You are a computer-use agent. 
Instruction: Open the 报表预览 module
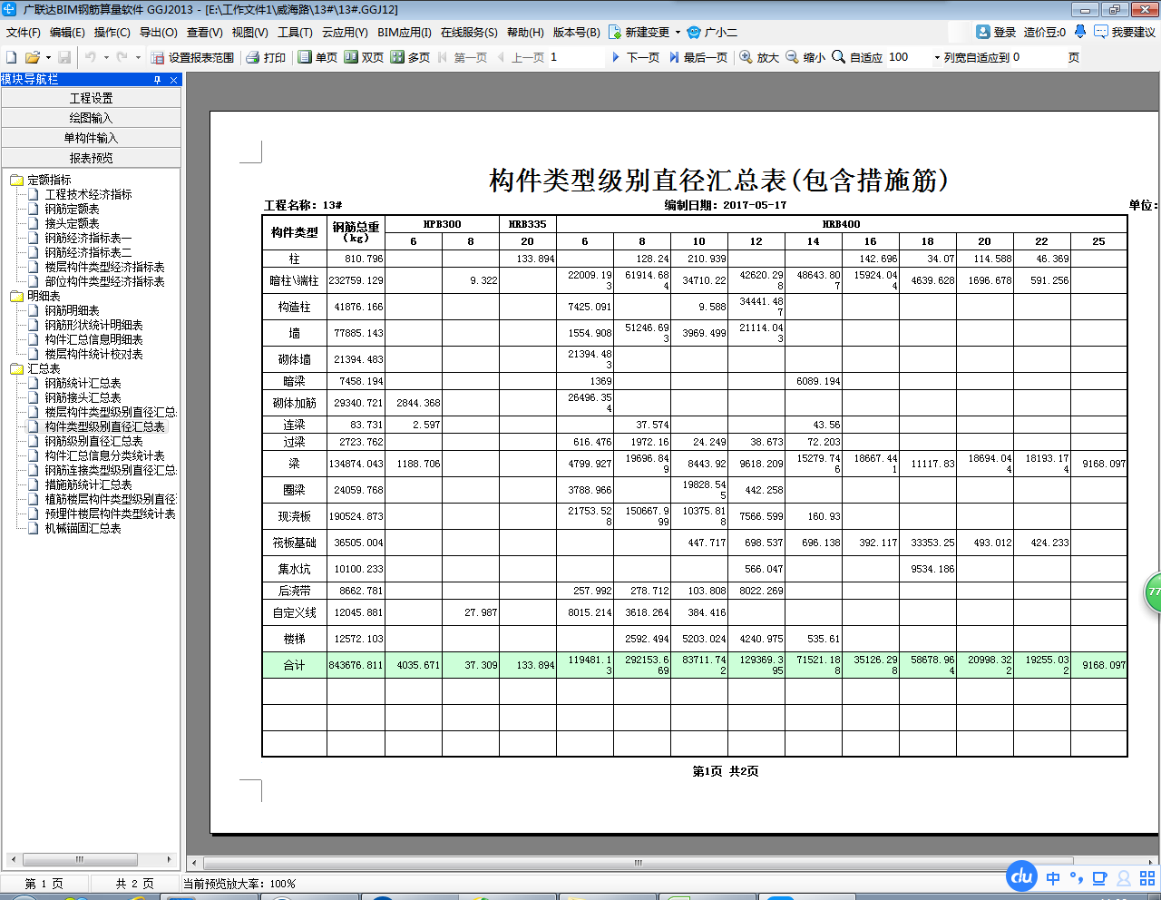(91, 158)
